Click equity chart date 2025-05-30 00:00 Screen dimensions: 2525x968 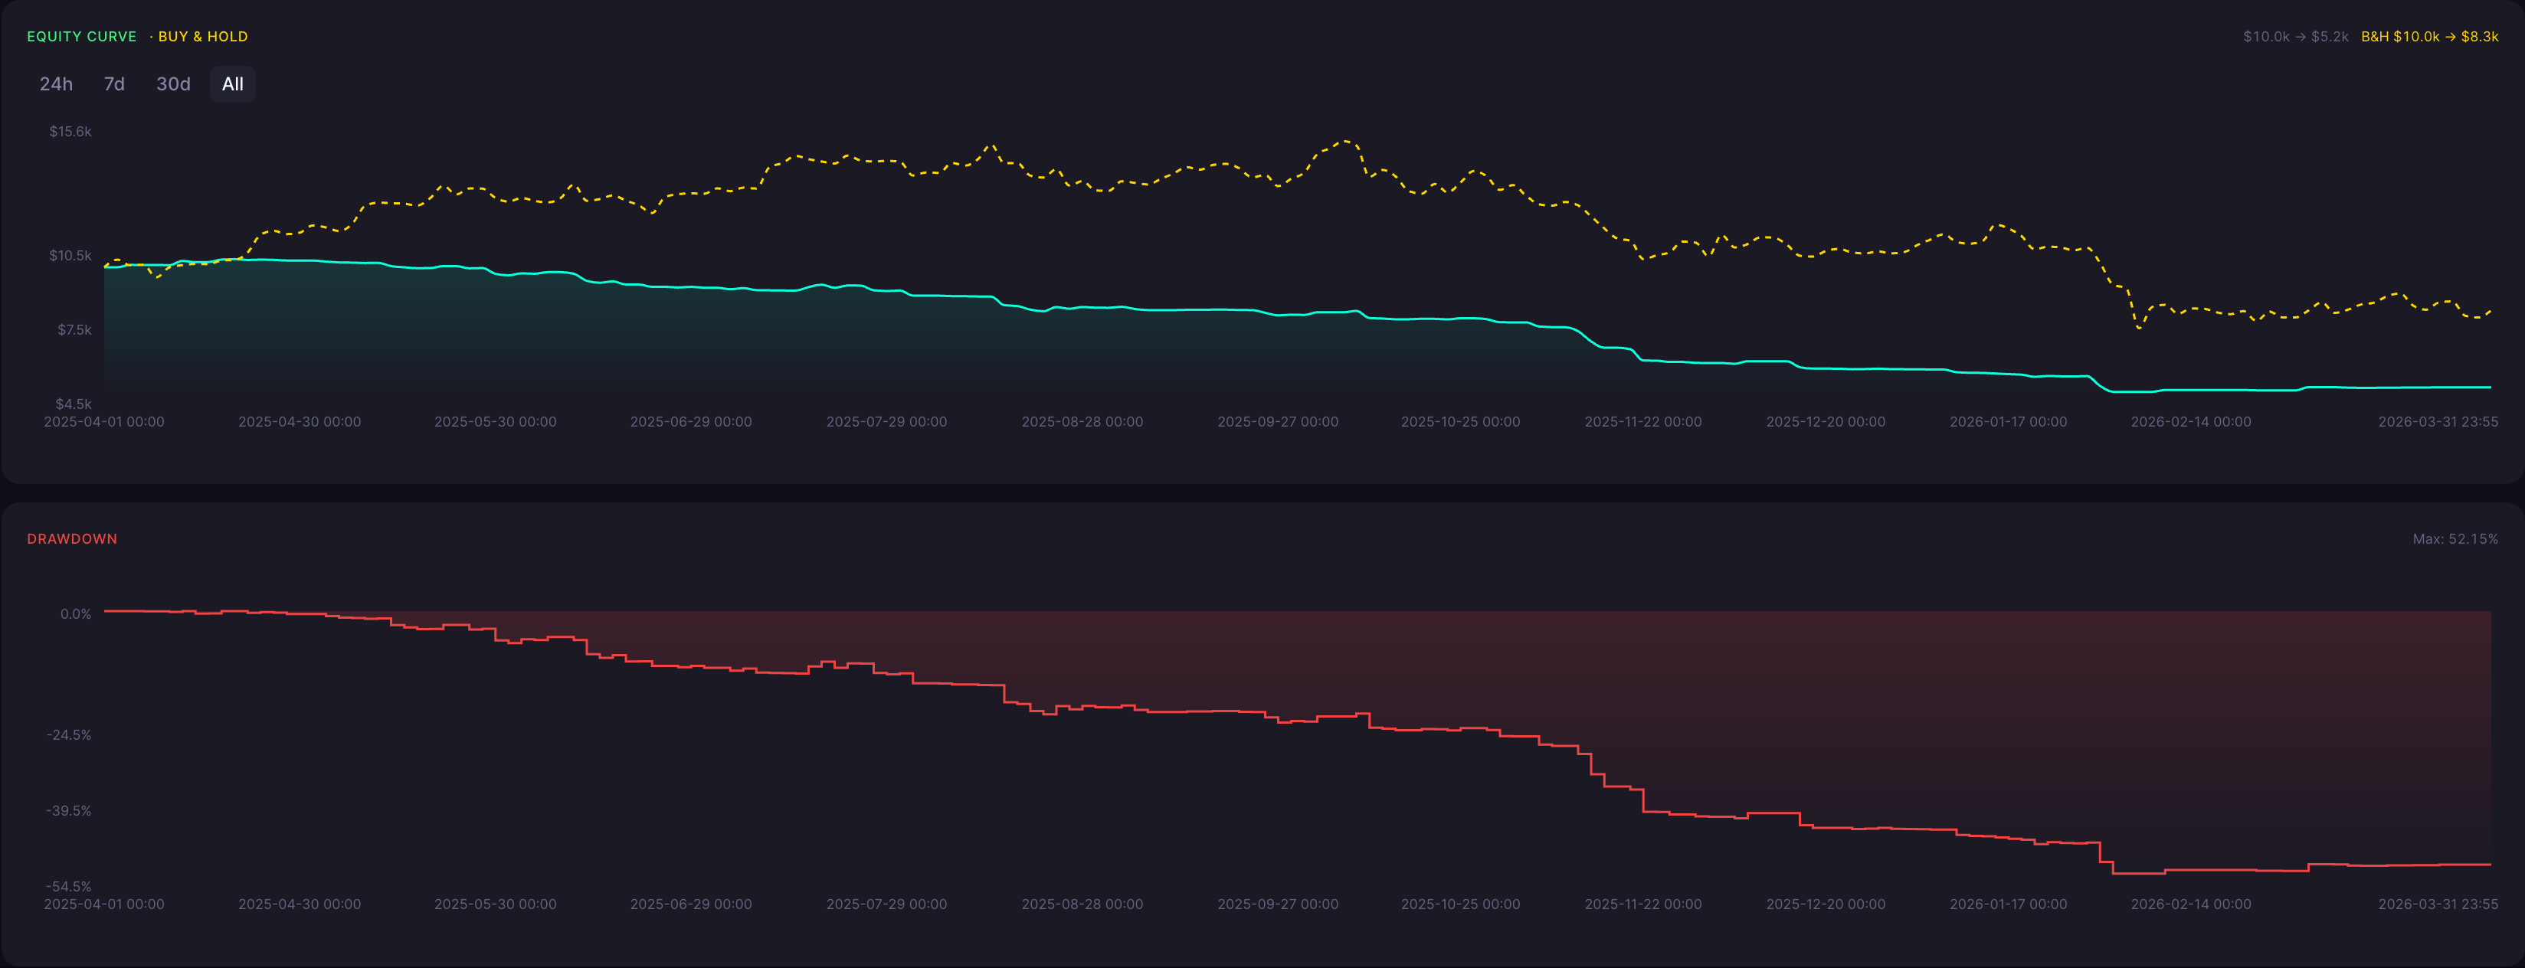[x=495, y=422]
